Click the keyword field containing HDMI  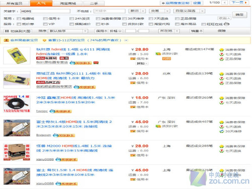pyautogui.click(x=45, y=11)
